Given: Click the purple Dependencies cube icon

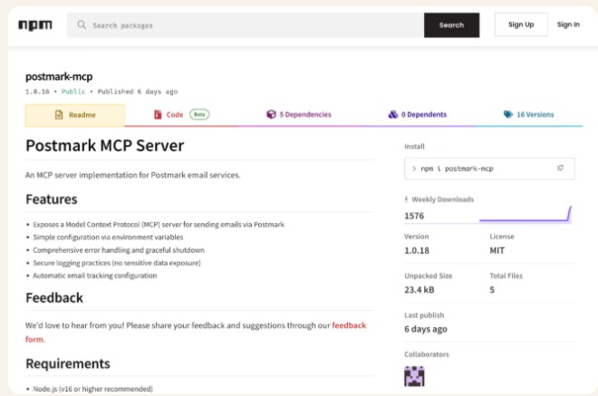Looking at the screenshot, I should coord(271,115).
